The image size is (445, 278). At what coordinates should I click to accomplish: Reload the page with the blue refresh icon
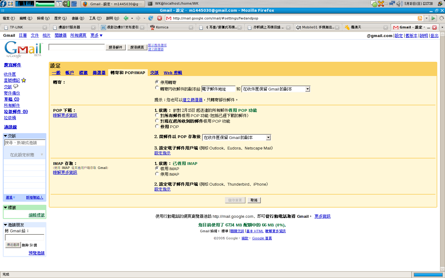click(x=151, y=18)
